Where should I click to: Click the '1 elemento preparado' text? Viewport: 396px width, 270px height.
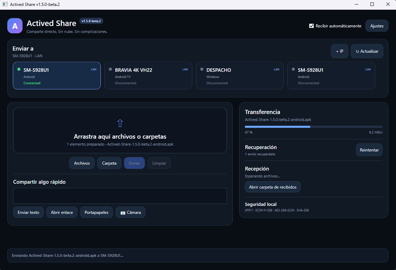(85, 144)
